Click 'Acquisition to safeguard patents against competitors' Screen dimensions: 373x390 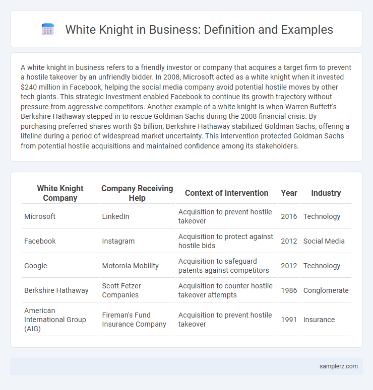223,266
